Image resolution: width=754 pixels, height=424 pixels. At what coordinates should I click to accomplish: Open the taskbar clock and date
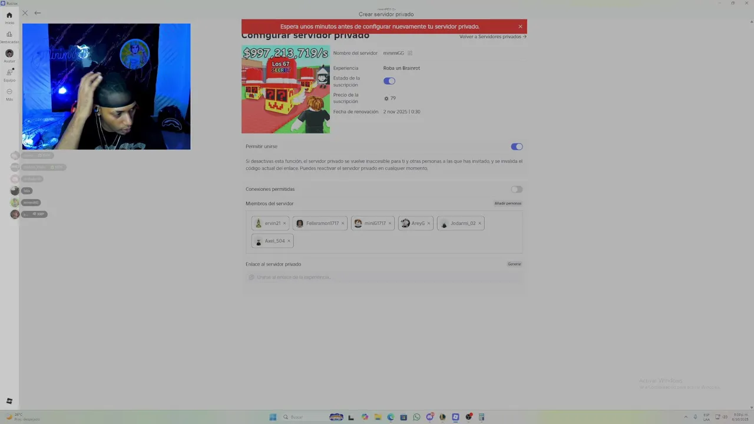pyautogui.click(x=741, y=417)
